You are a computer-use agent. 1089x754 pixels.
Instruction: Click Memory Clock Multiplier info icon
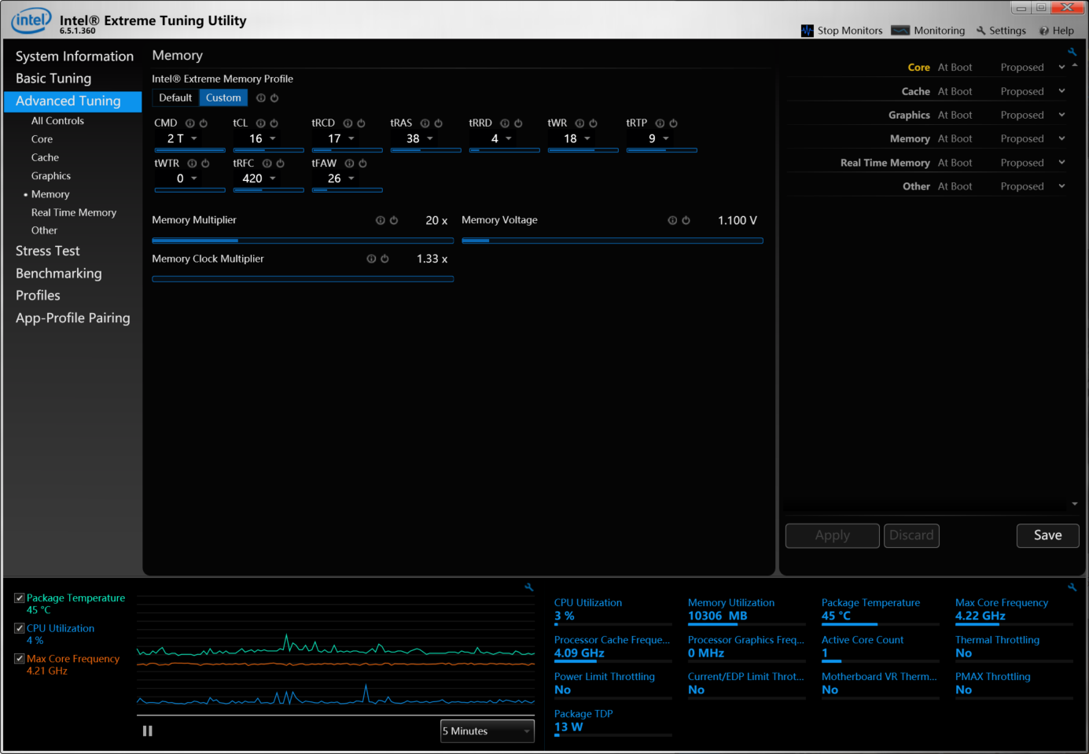(x=371, y=259)
